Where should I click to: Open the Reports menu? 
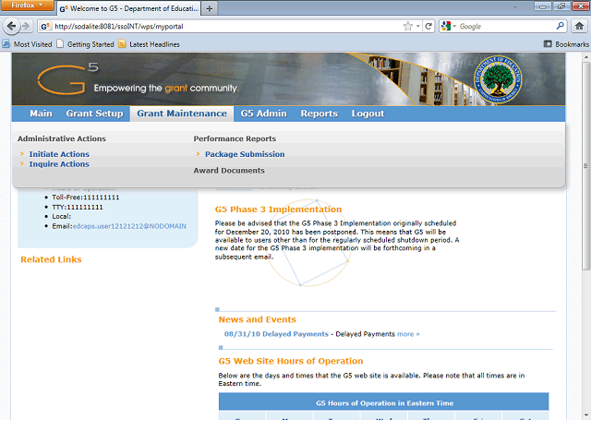pos(320,114)
